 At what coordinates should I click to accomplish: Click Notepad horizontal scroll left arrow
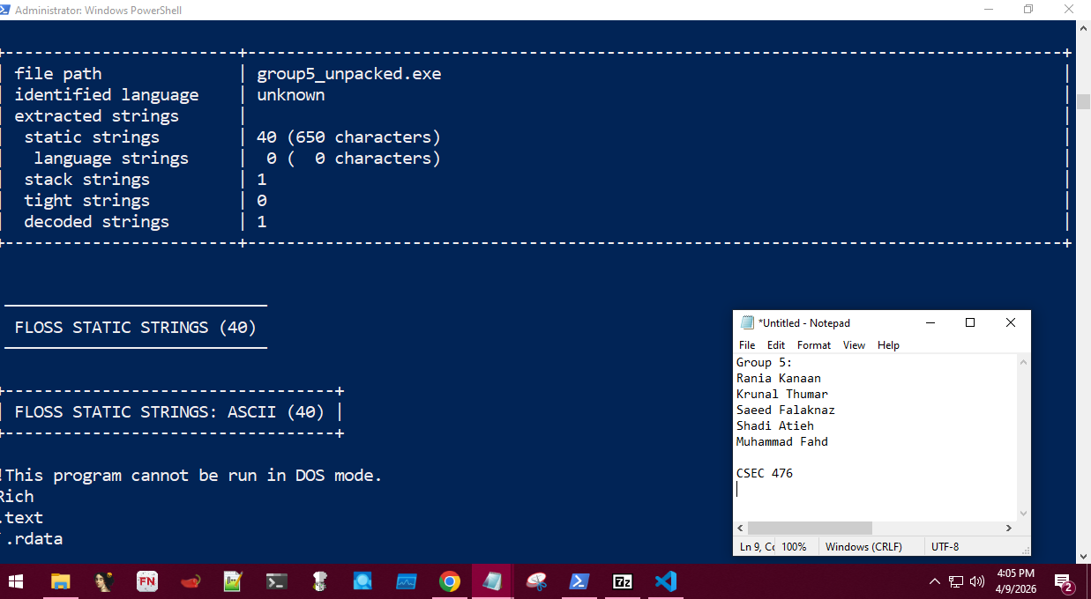click(741, 528)
